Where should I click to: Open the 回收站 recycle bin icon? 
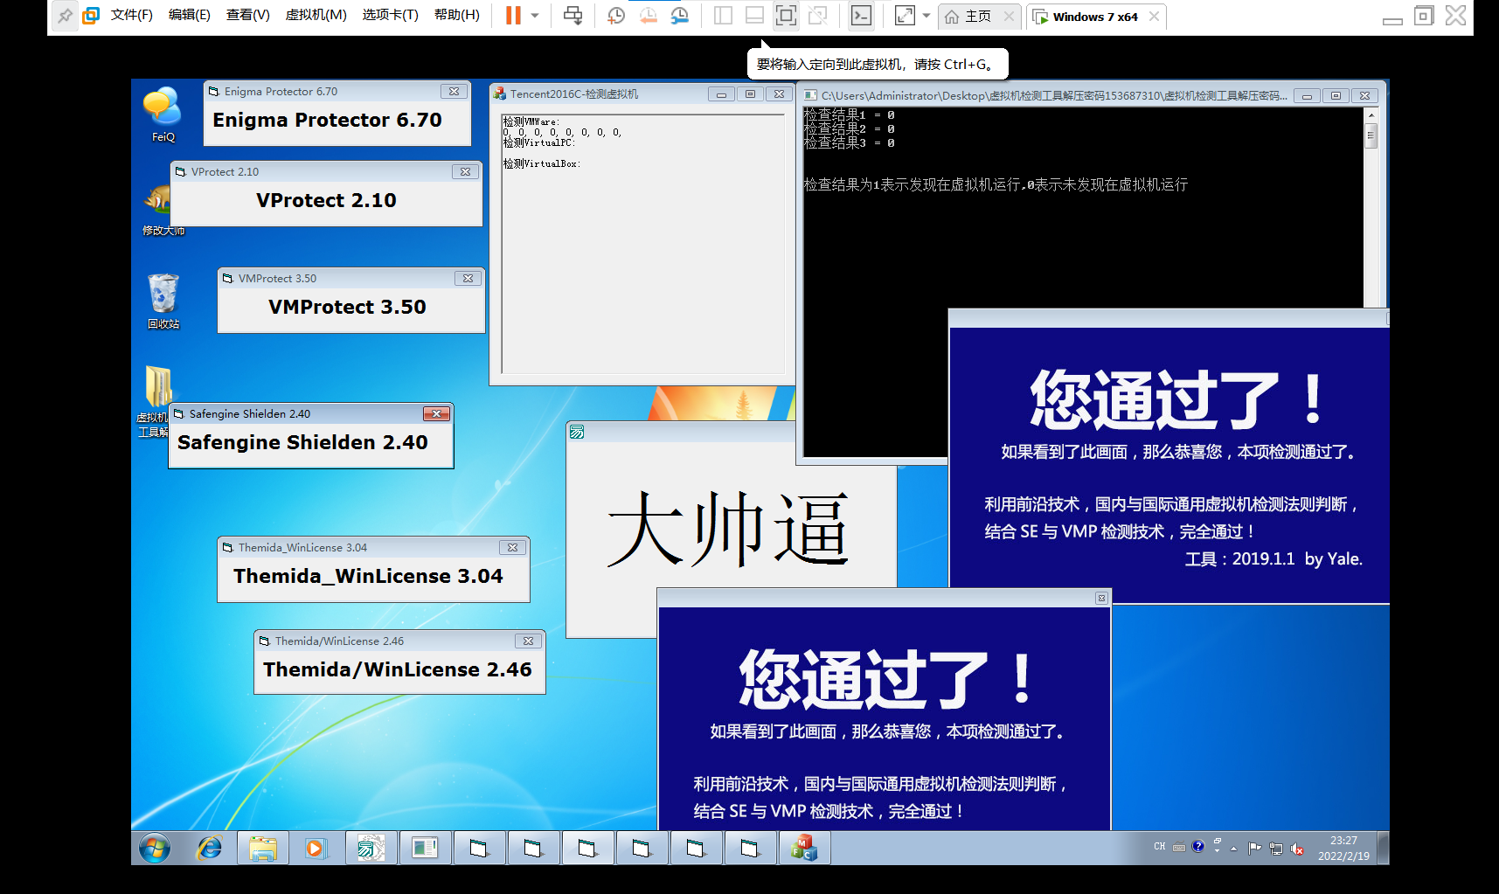tap(163, 301)
